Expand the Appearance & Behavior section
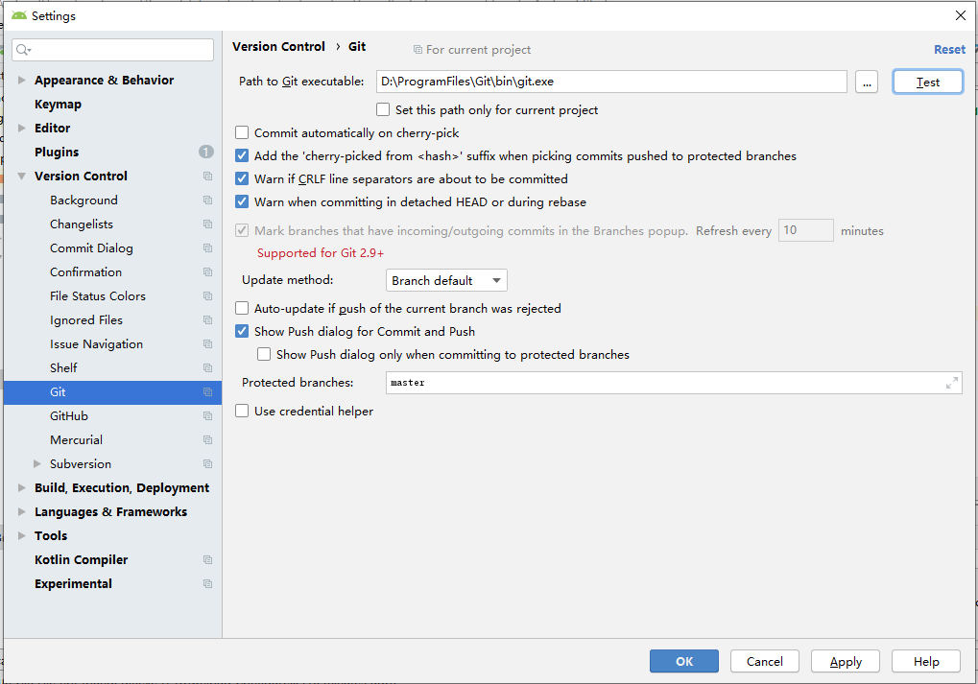The width and height of the screenshot is (978, 684). pos(22,81)
